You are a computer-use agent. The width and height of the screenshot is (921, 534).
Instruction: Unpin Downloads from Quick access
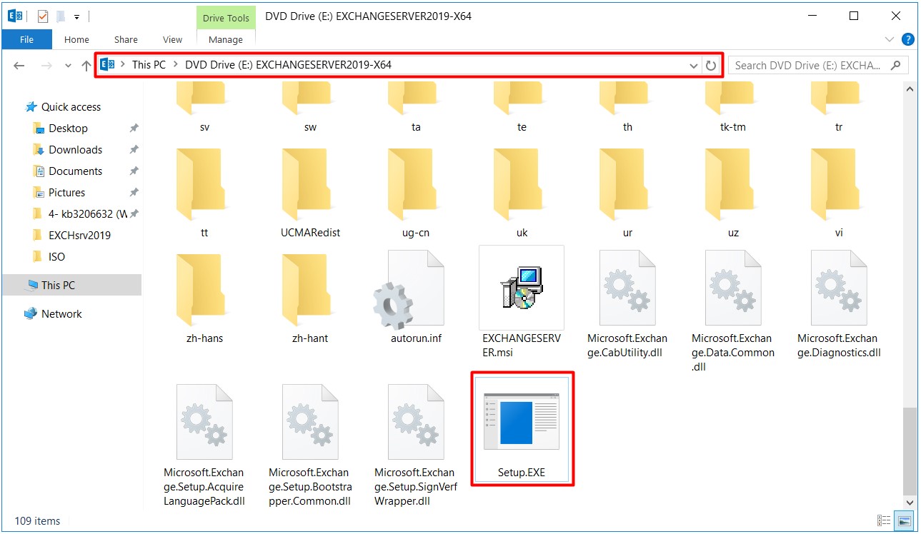tap(134, 150)
